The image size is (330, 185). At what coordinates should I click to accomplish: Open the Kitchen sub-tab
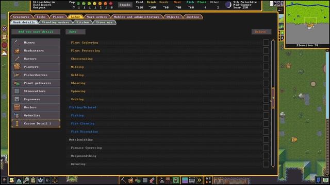coord(82,22)
